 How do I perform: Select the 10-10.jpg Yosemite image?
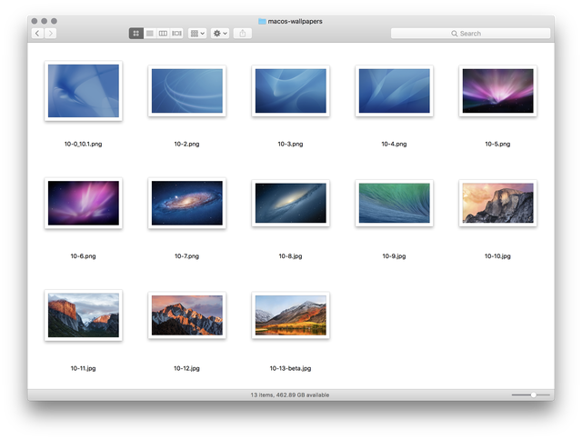pos(497,203)
